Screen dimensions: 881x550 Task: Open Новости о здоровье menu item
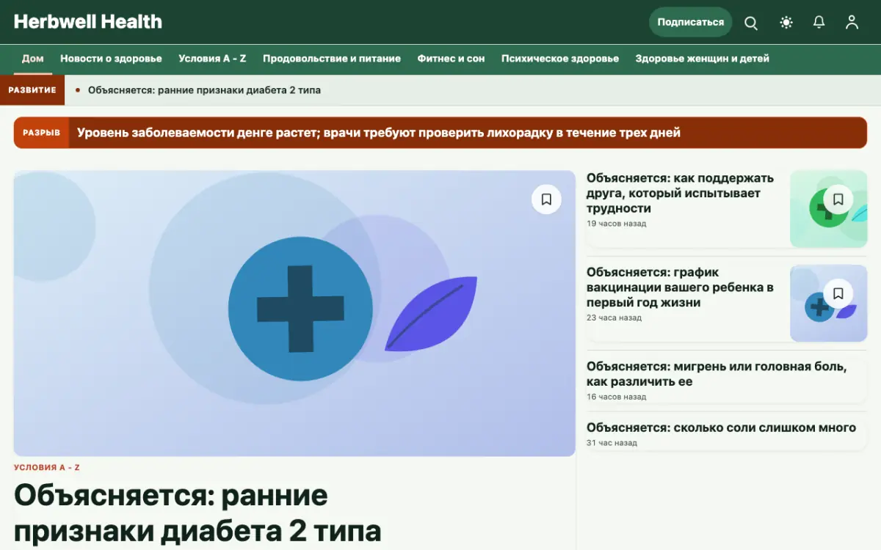111,59
